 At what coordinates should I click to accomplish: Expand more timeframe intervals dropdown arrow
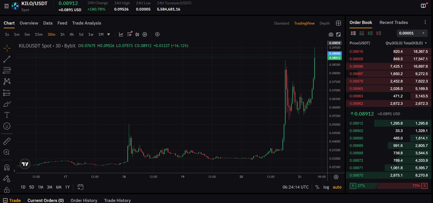pos(109,35)
